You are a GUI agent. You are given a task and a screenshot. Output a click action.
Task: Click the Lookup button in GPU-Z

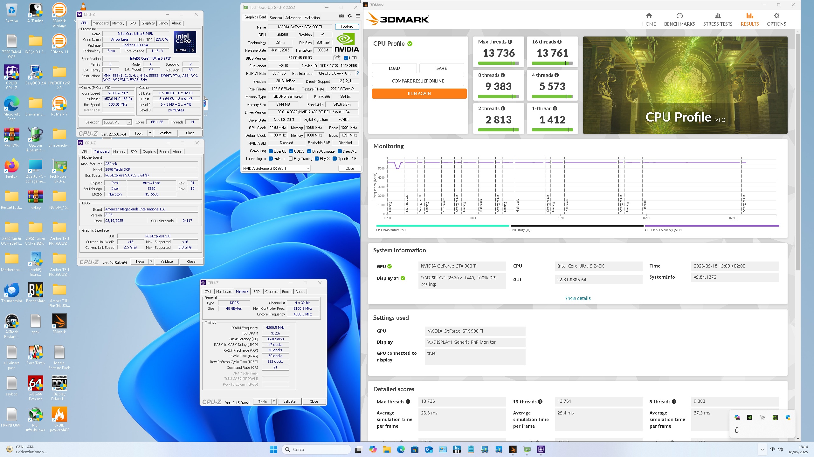point(347,27)
